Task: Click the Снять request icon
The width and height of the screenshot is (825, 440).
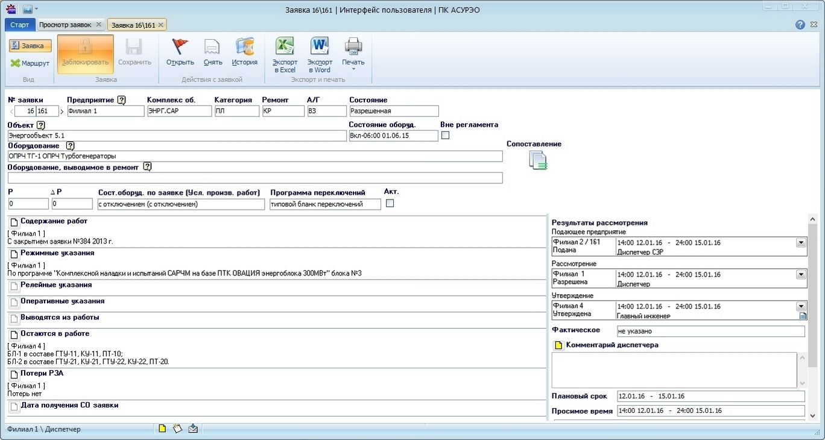Action: coord(212,47)
